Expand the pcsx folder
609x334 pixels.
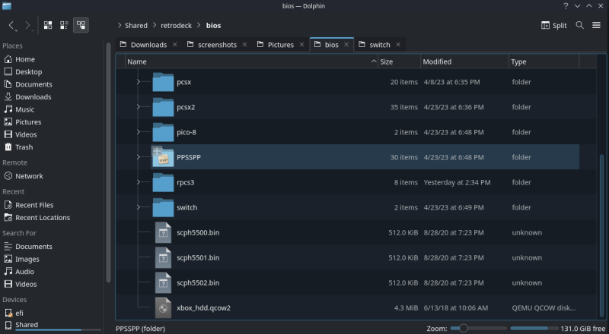coord(139,82)
